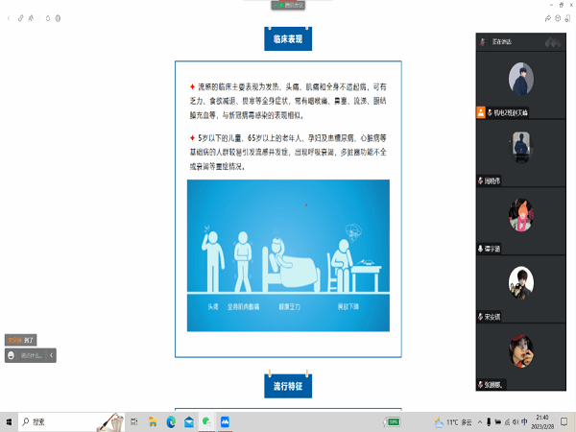Open Task View from the taskbar
The width and height of the screenshot is (576, 432).
click(x=134, y=421)
